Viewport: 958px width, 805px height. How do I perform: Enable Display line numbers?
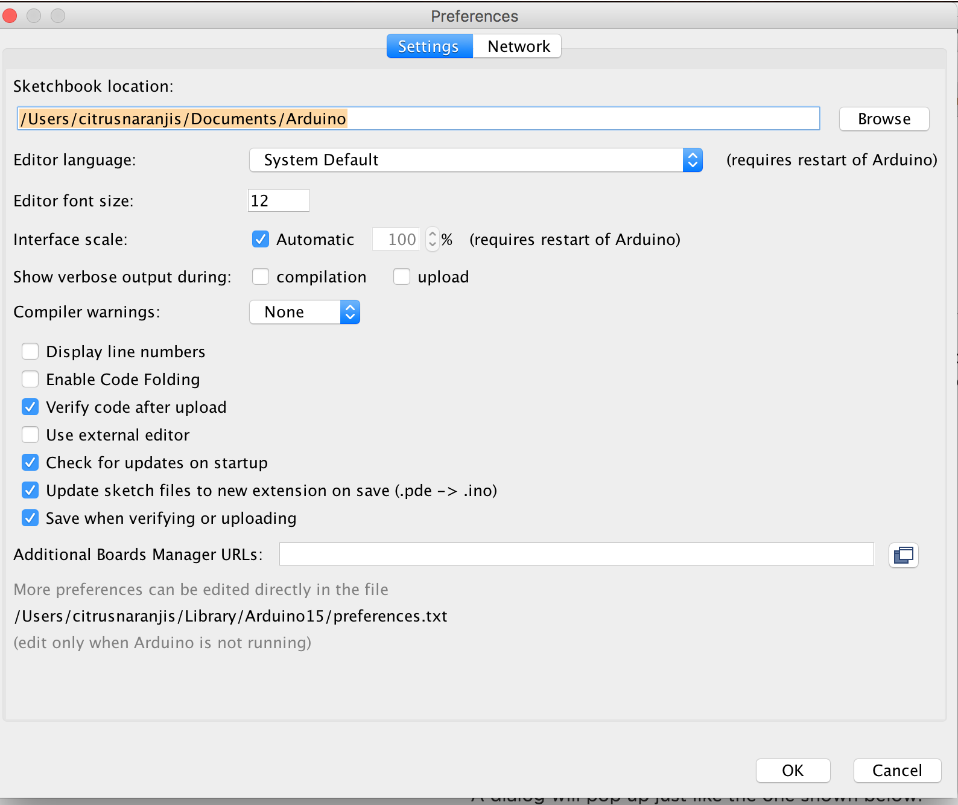pos(30,352)
